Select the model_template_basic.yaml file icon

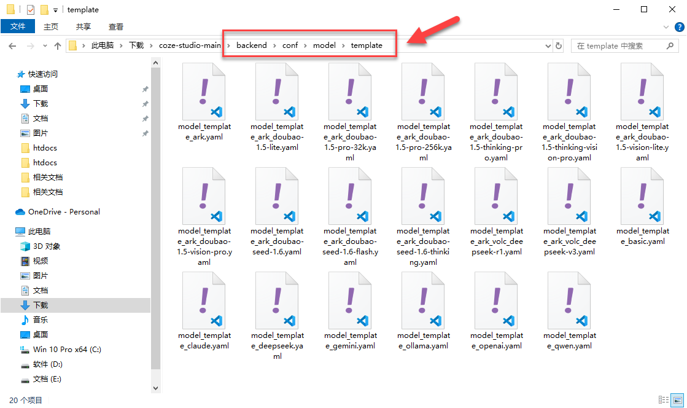(642, 195)
